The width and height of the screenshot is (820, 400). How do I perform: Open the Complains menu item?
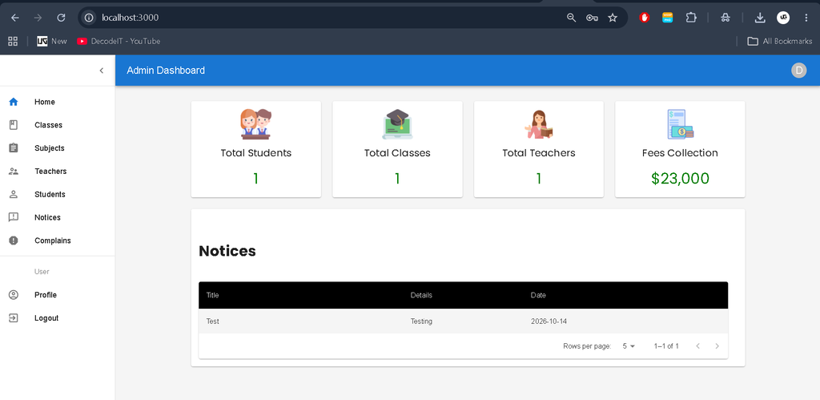[58, 240]
